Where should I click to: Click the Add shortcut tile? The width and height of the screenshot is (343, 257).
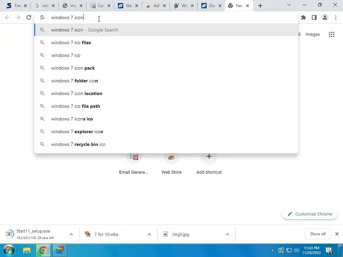click(x=209, y=164)
